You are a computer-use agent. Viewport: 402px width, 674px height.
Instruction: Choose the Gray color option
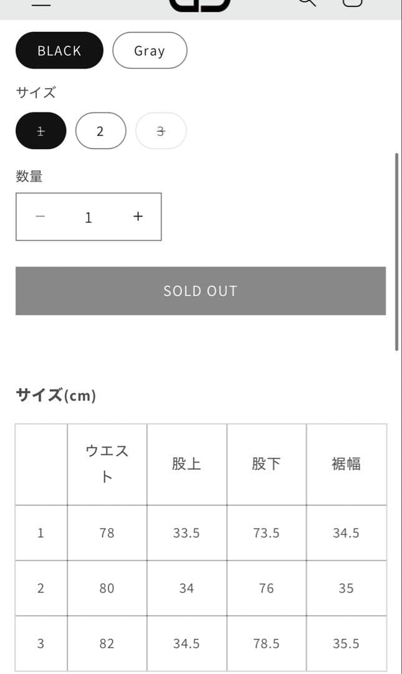coord(150,51)
